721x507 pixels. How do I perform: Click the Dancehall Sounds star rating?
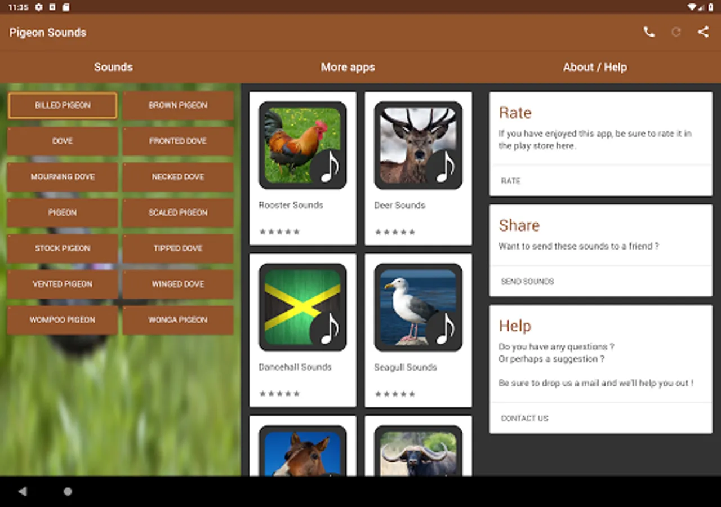pos(280,394)
